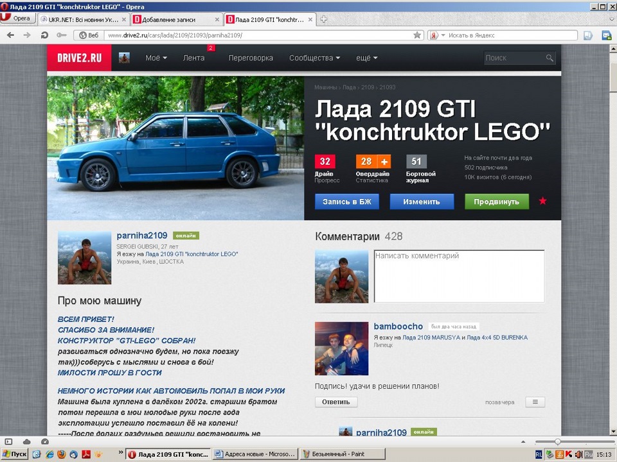Launch Firefox from the quick launch bar
The image size is (617, 462).
point(62,454)
